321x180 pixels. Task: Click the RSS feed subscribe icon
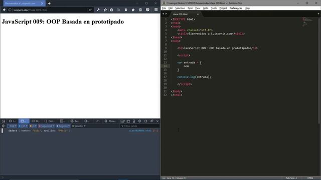click(119, 10)
